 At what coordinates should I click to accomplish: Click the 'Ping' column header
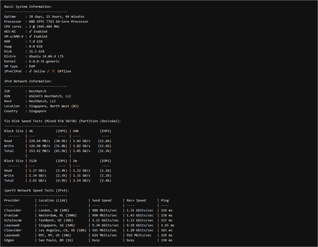[165, 200]
